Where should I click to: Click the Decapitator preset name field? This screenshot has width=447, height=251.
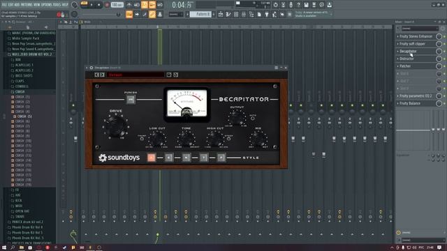pos(135,75)
